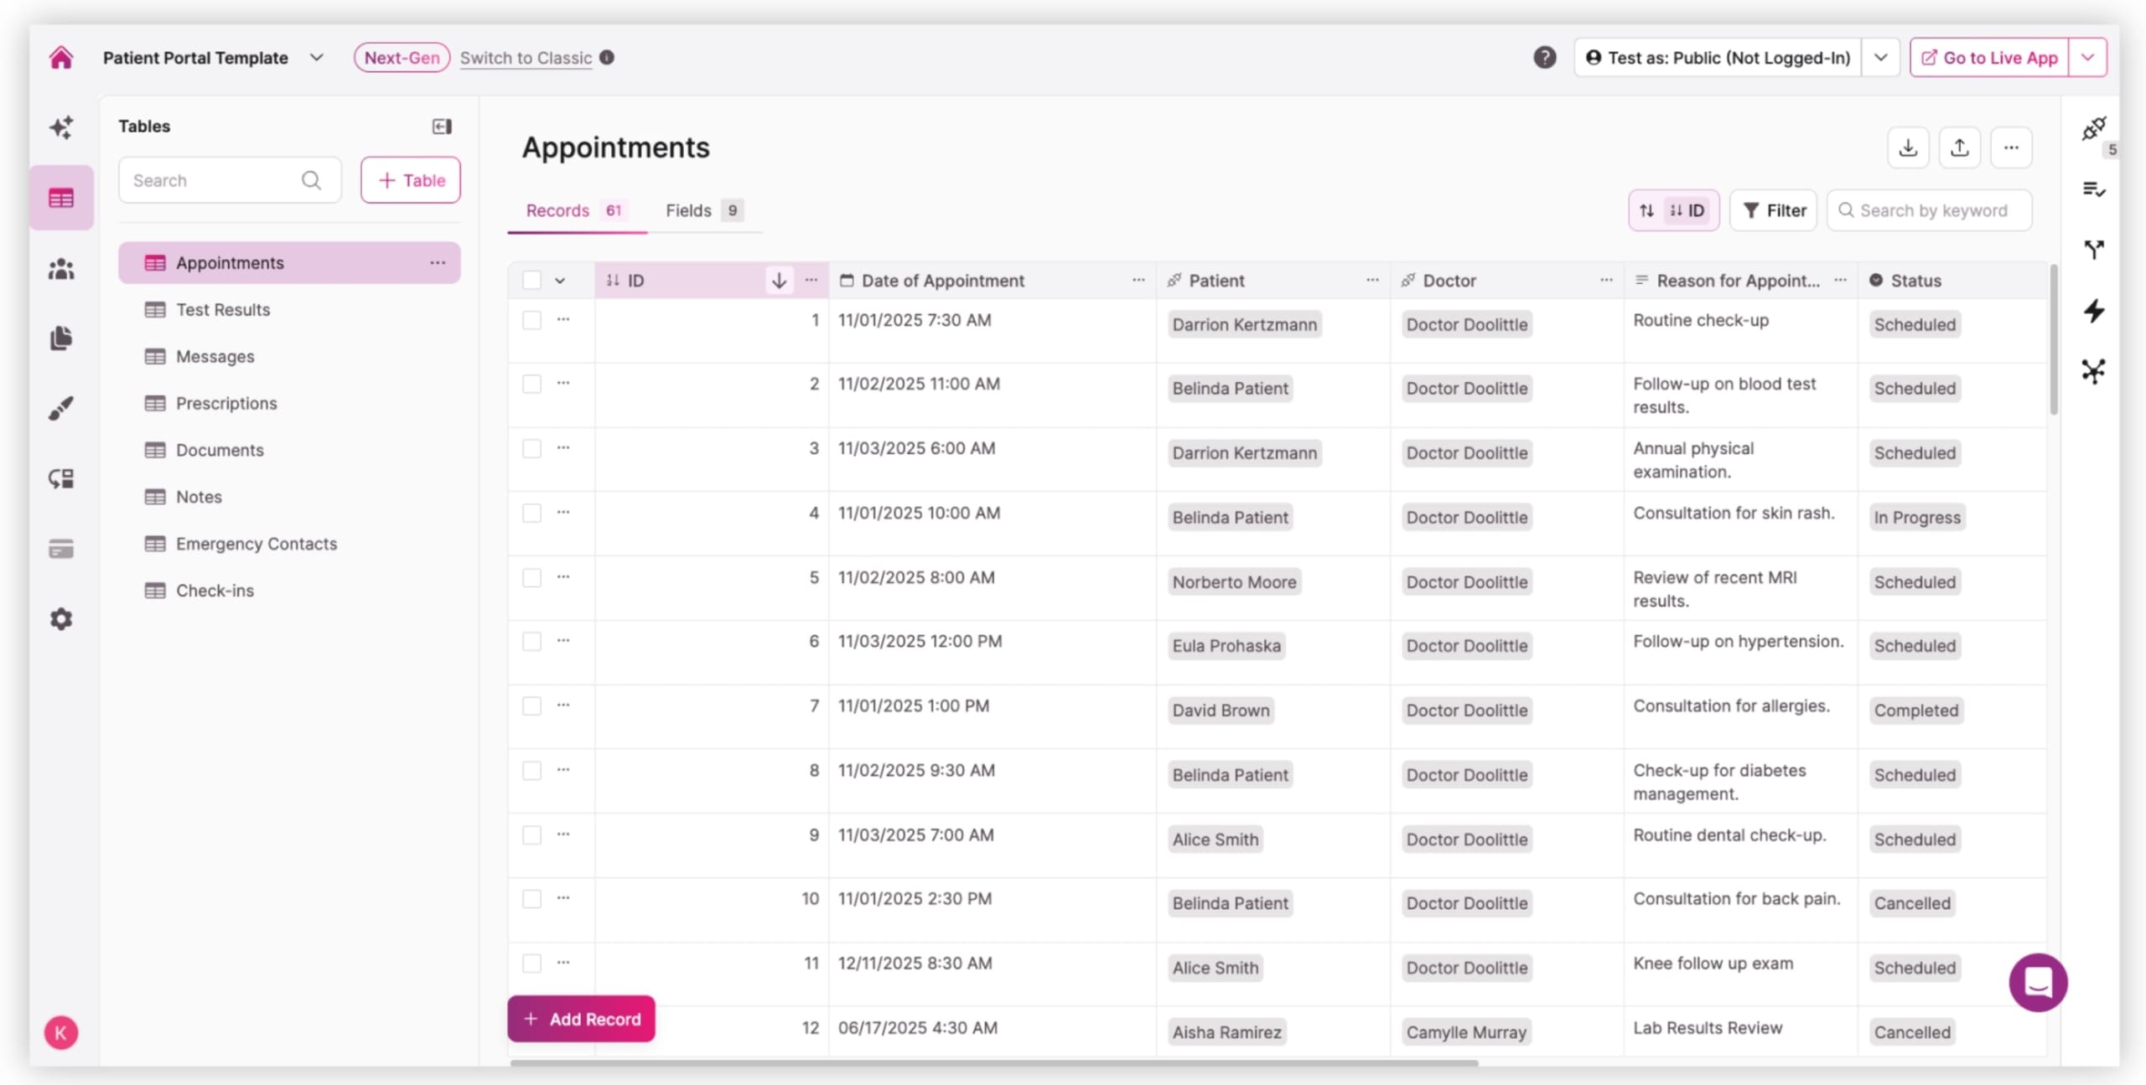Check the select-all records checkbox

click(x=531, y=280)
